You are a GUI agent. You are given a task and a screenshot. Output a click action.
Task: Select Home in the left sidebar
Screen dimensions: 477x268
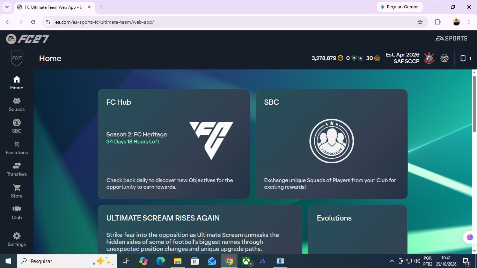pos(17,83)
